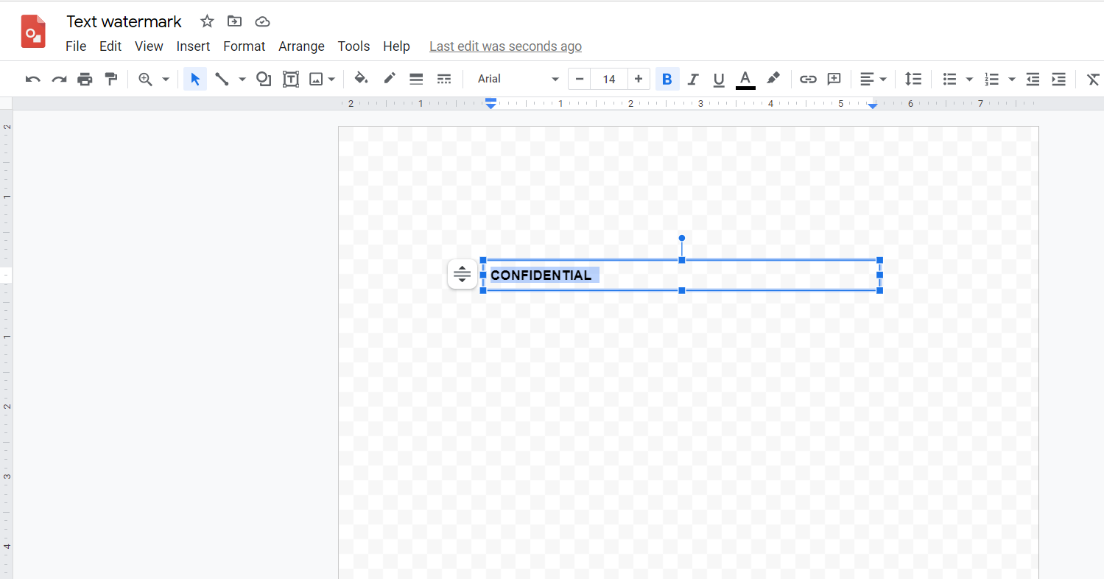Click the Insert link icon

808,79
